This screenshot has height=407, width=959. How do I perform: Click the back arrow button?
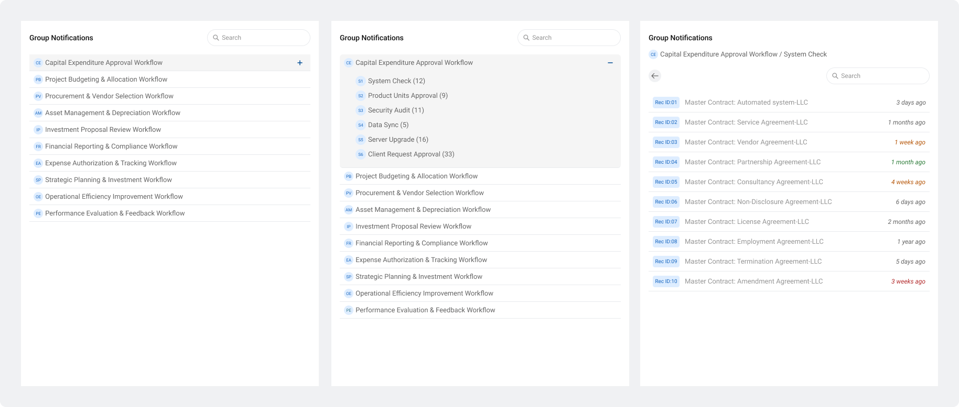click(654, 76)
